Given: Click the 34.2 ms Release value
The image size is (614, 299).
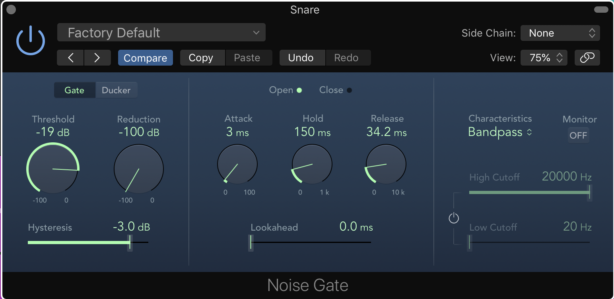Looking at the screenshot, I should click(387, 132).
